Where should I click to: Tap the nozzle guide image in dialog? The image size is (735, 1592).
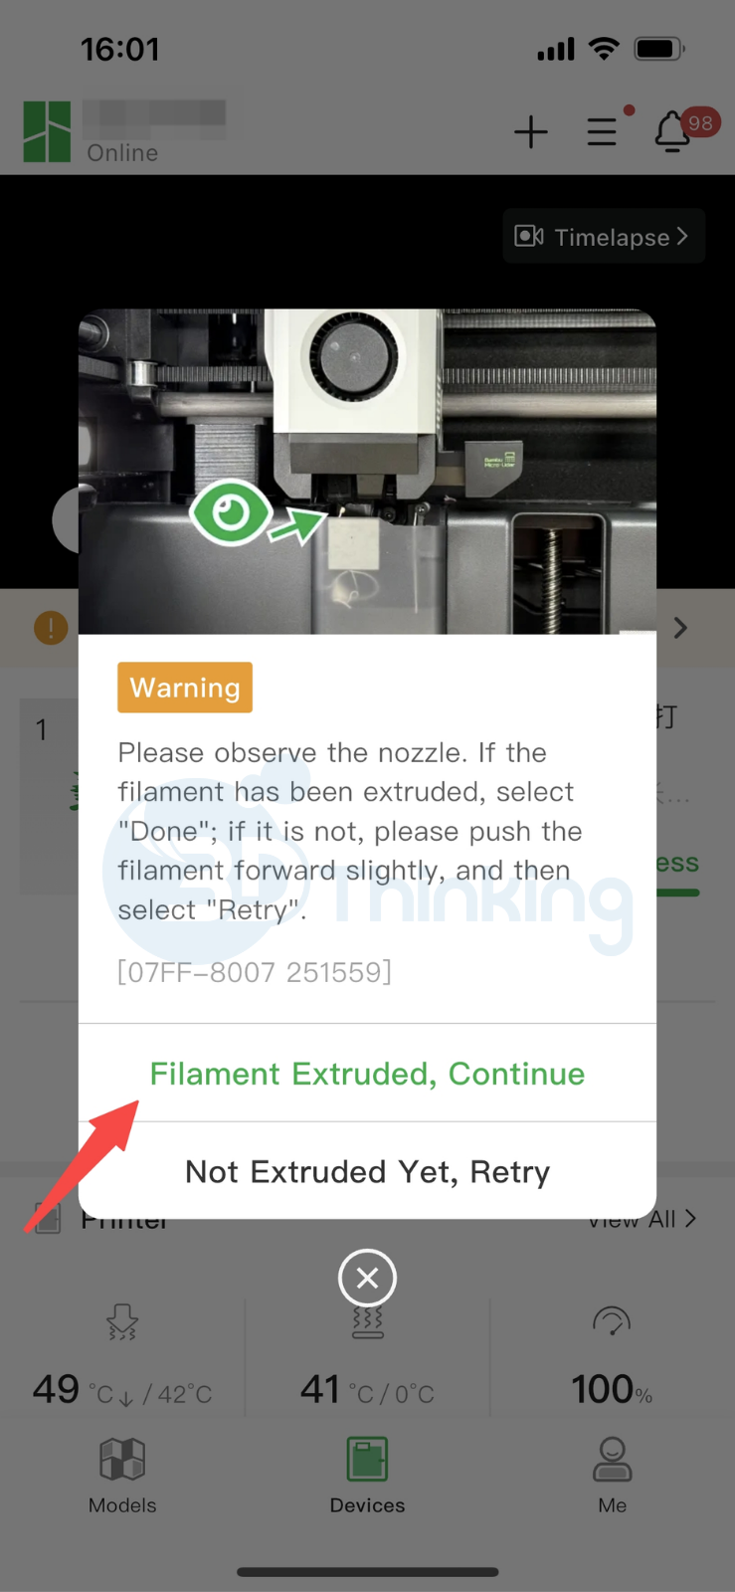pyautogui.click(x=367, y=472)
